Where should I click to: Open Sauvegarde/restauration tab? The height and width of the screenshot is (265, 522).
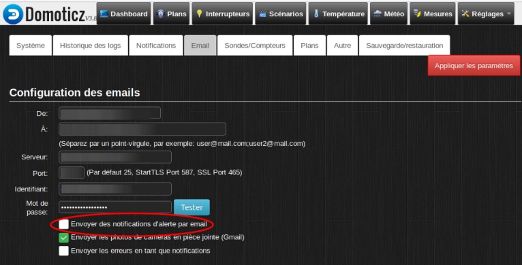coord(405,45)
